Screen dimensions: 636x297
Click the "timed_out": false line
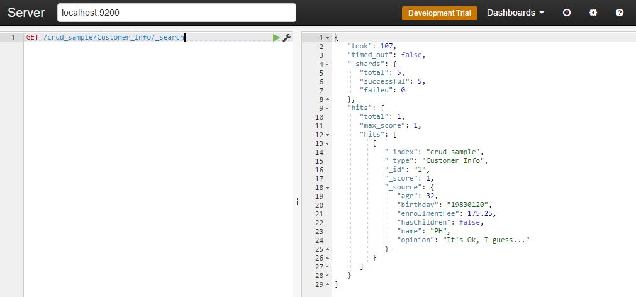point(386,55)
